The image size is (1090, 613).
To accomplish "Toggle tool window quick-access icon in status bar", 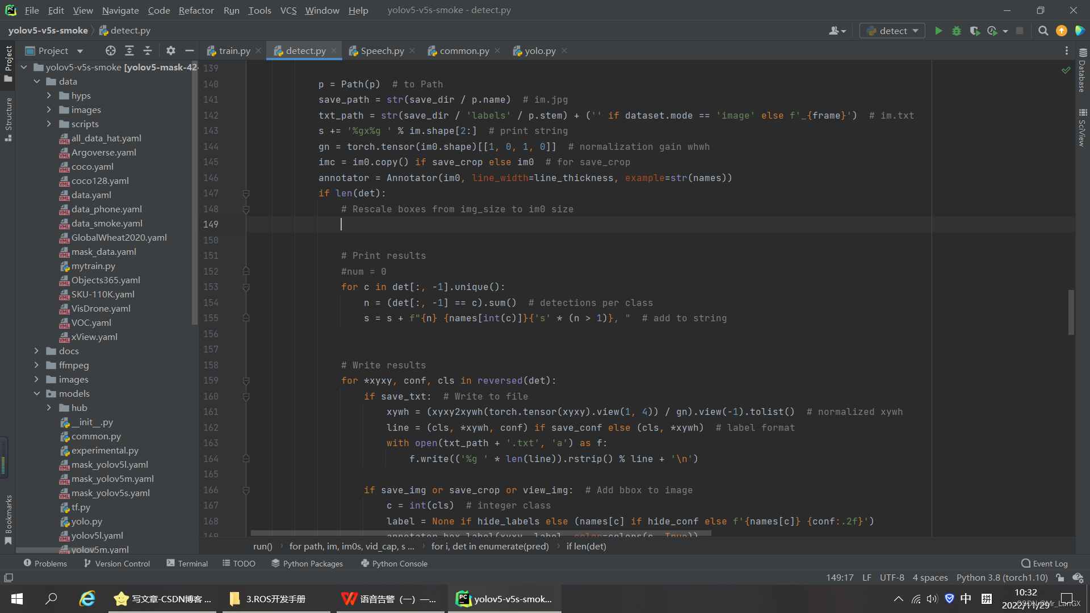I will tap(9, 578).
